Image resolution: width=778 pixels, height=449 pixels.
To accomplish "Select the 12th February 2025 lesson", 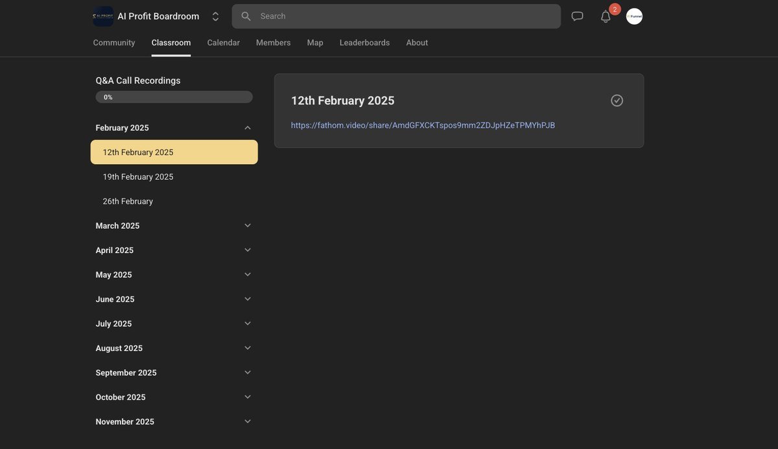I will coord(174,152).
